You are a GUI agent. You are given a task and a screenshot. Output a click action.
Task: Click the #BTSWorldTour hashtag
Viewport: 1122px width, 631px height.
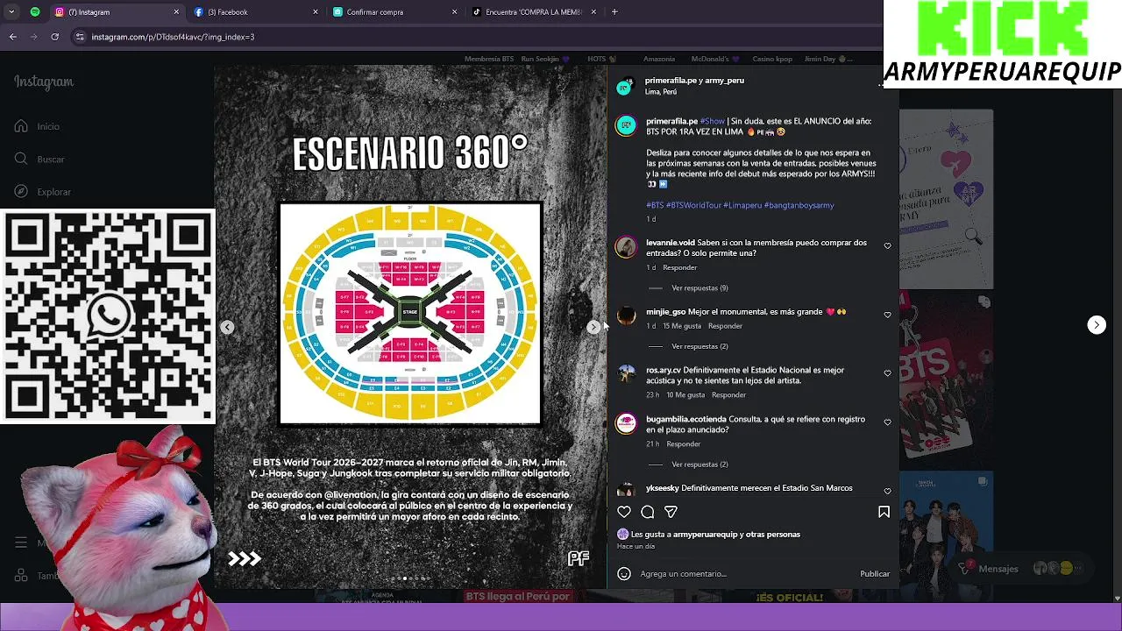(693, 205)
